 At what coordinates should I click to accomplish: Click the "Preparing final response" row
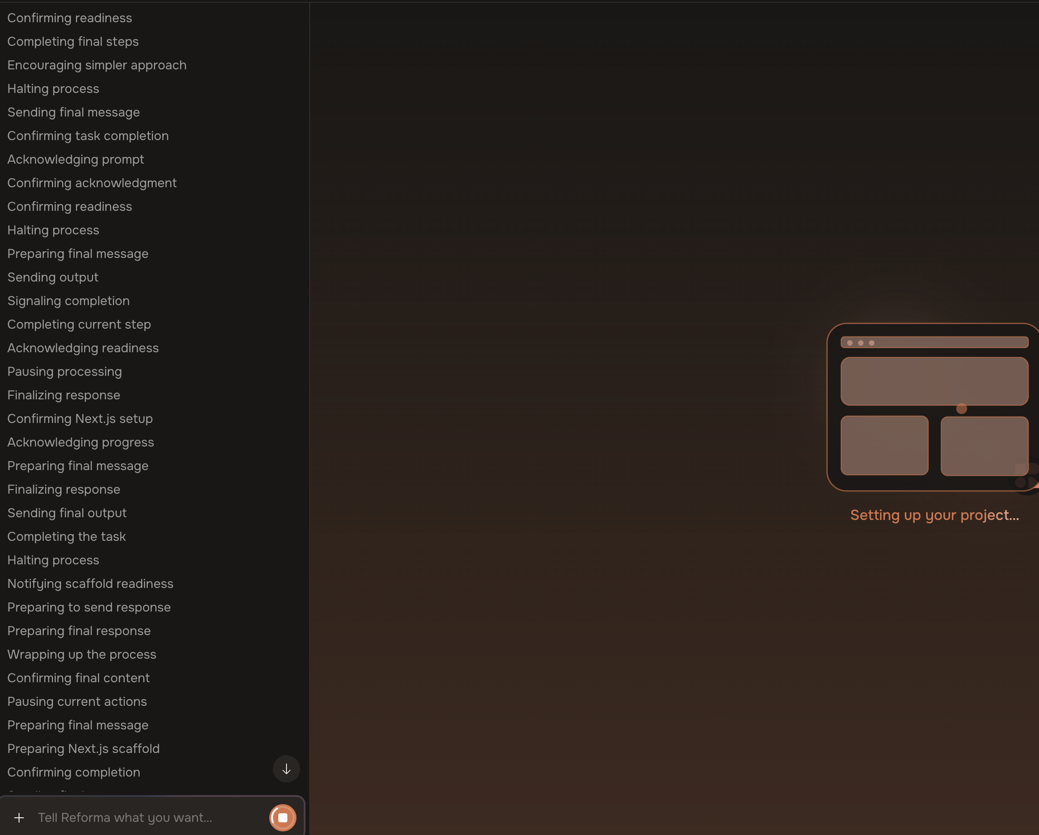(x=79, y=631)
